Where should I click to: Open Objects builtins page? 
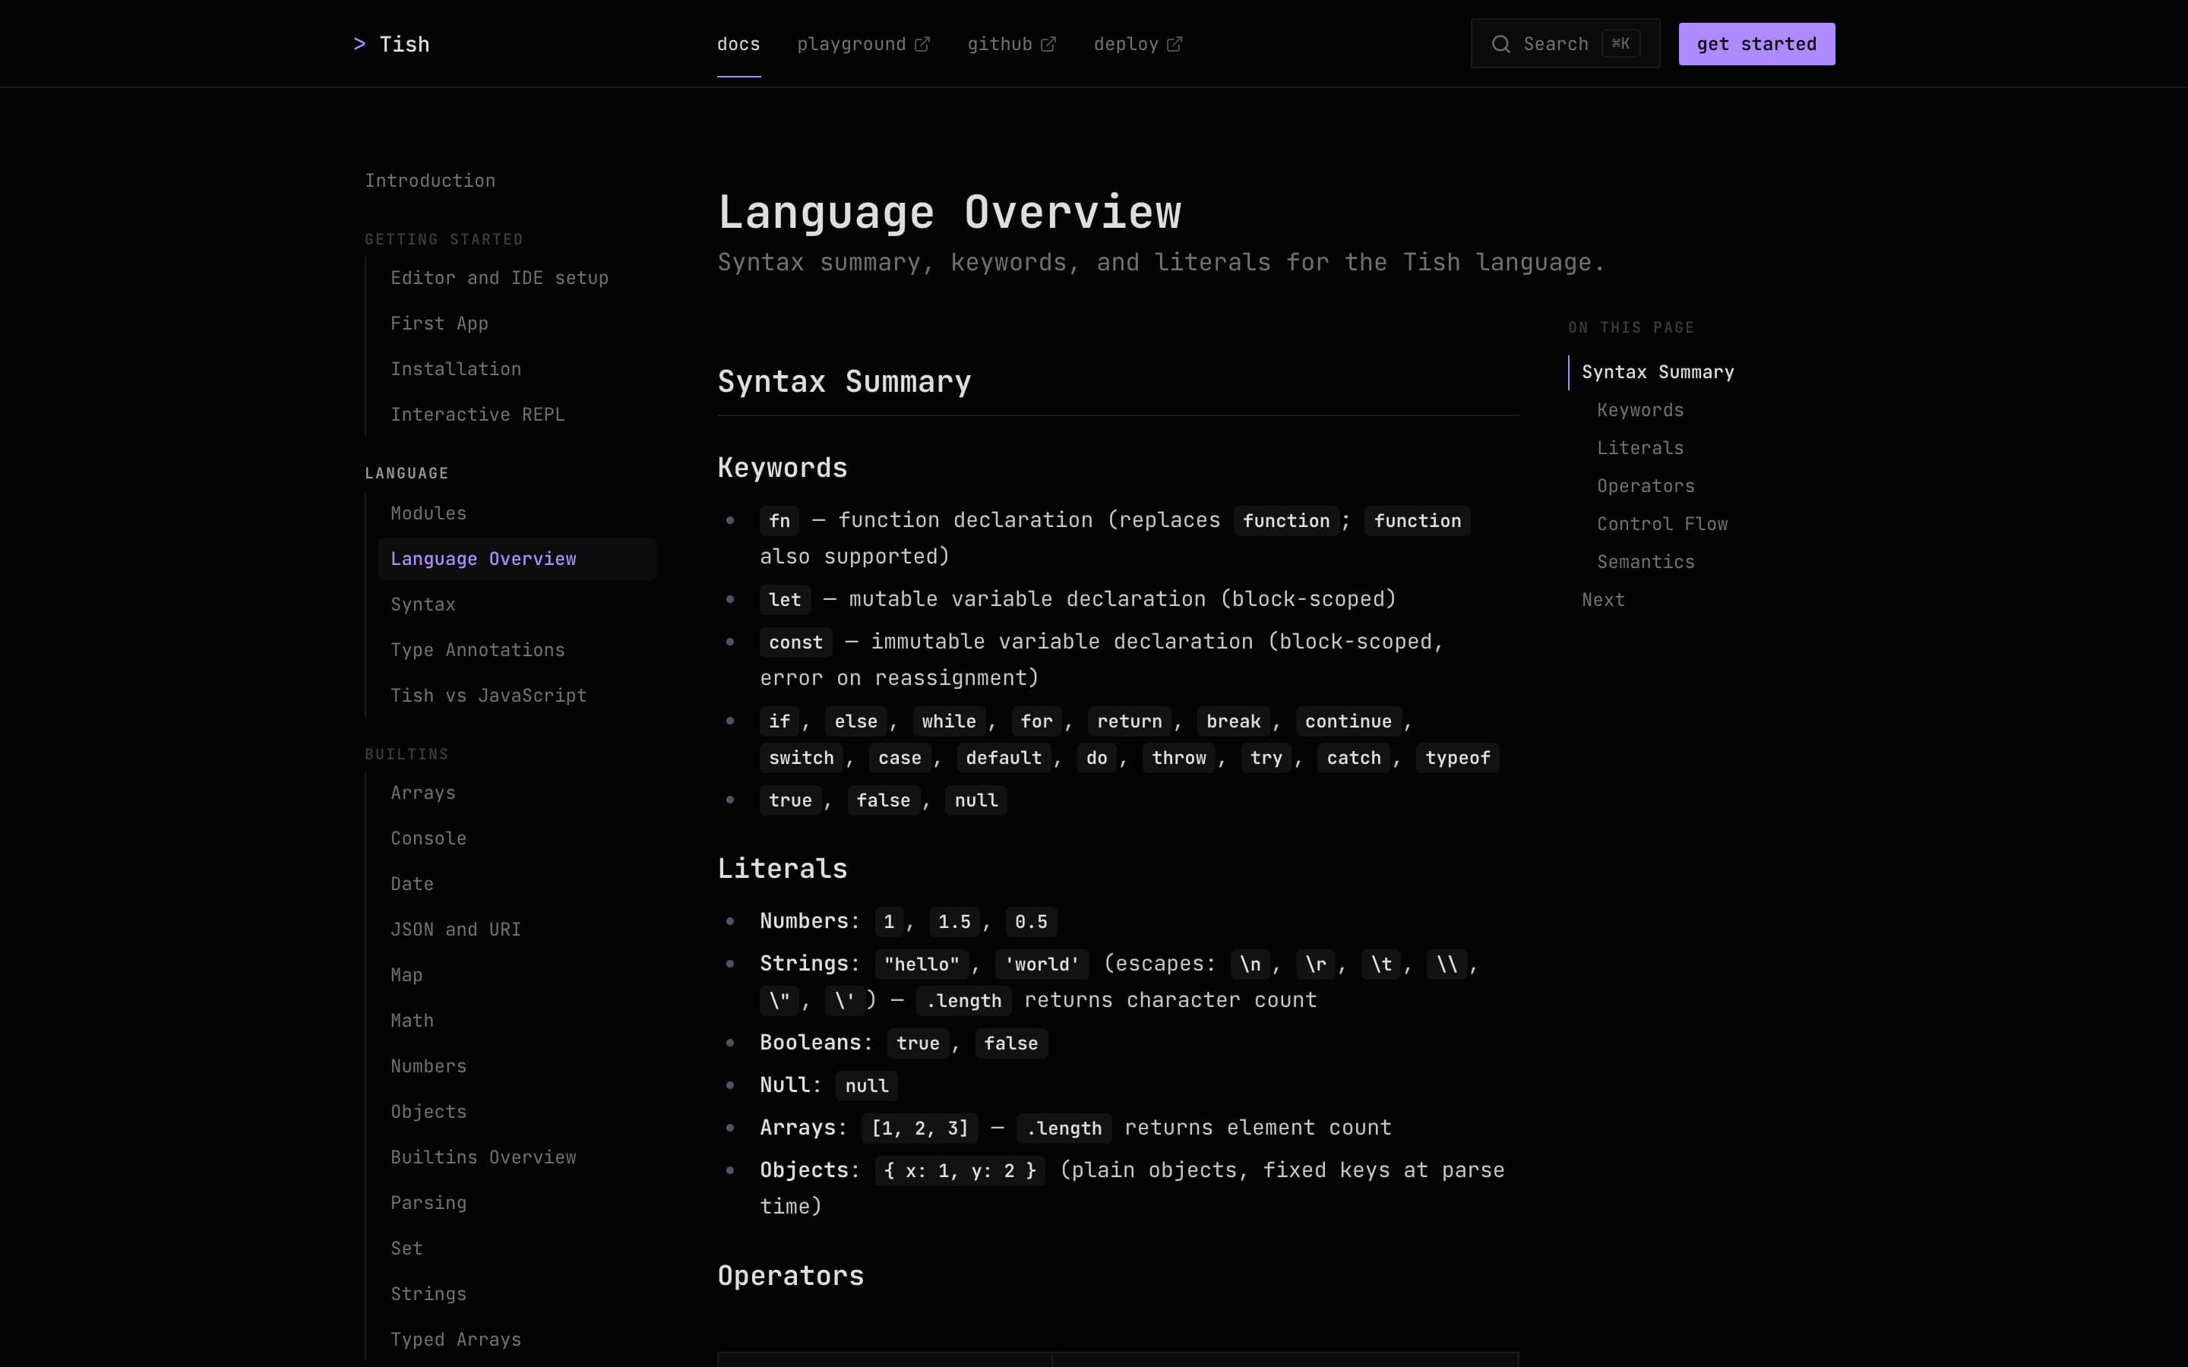tap(428, 1112)
